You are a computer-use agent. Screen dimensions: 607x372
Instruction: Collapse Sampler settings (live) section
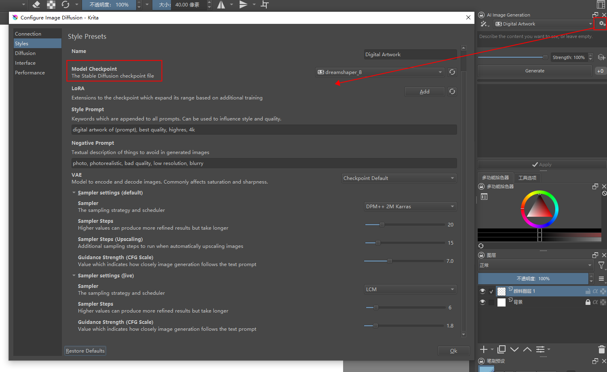tap(74, 276)
